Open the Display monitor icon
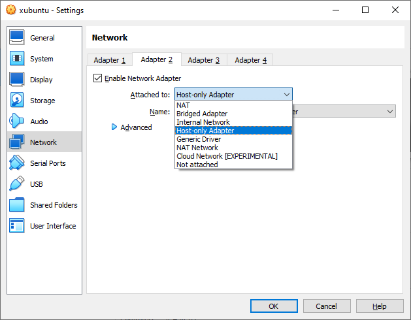This screenshot has height=320, width=411. point(17,79)
